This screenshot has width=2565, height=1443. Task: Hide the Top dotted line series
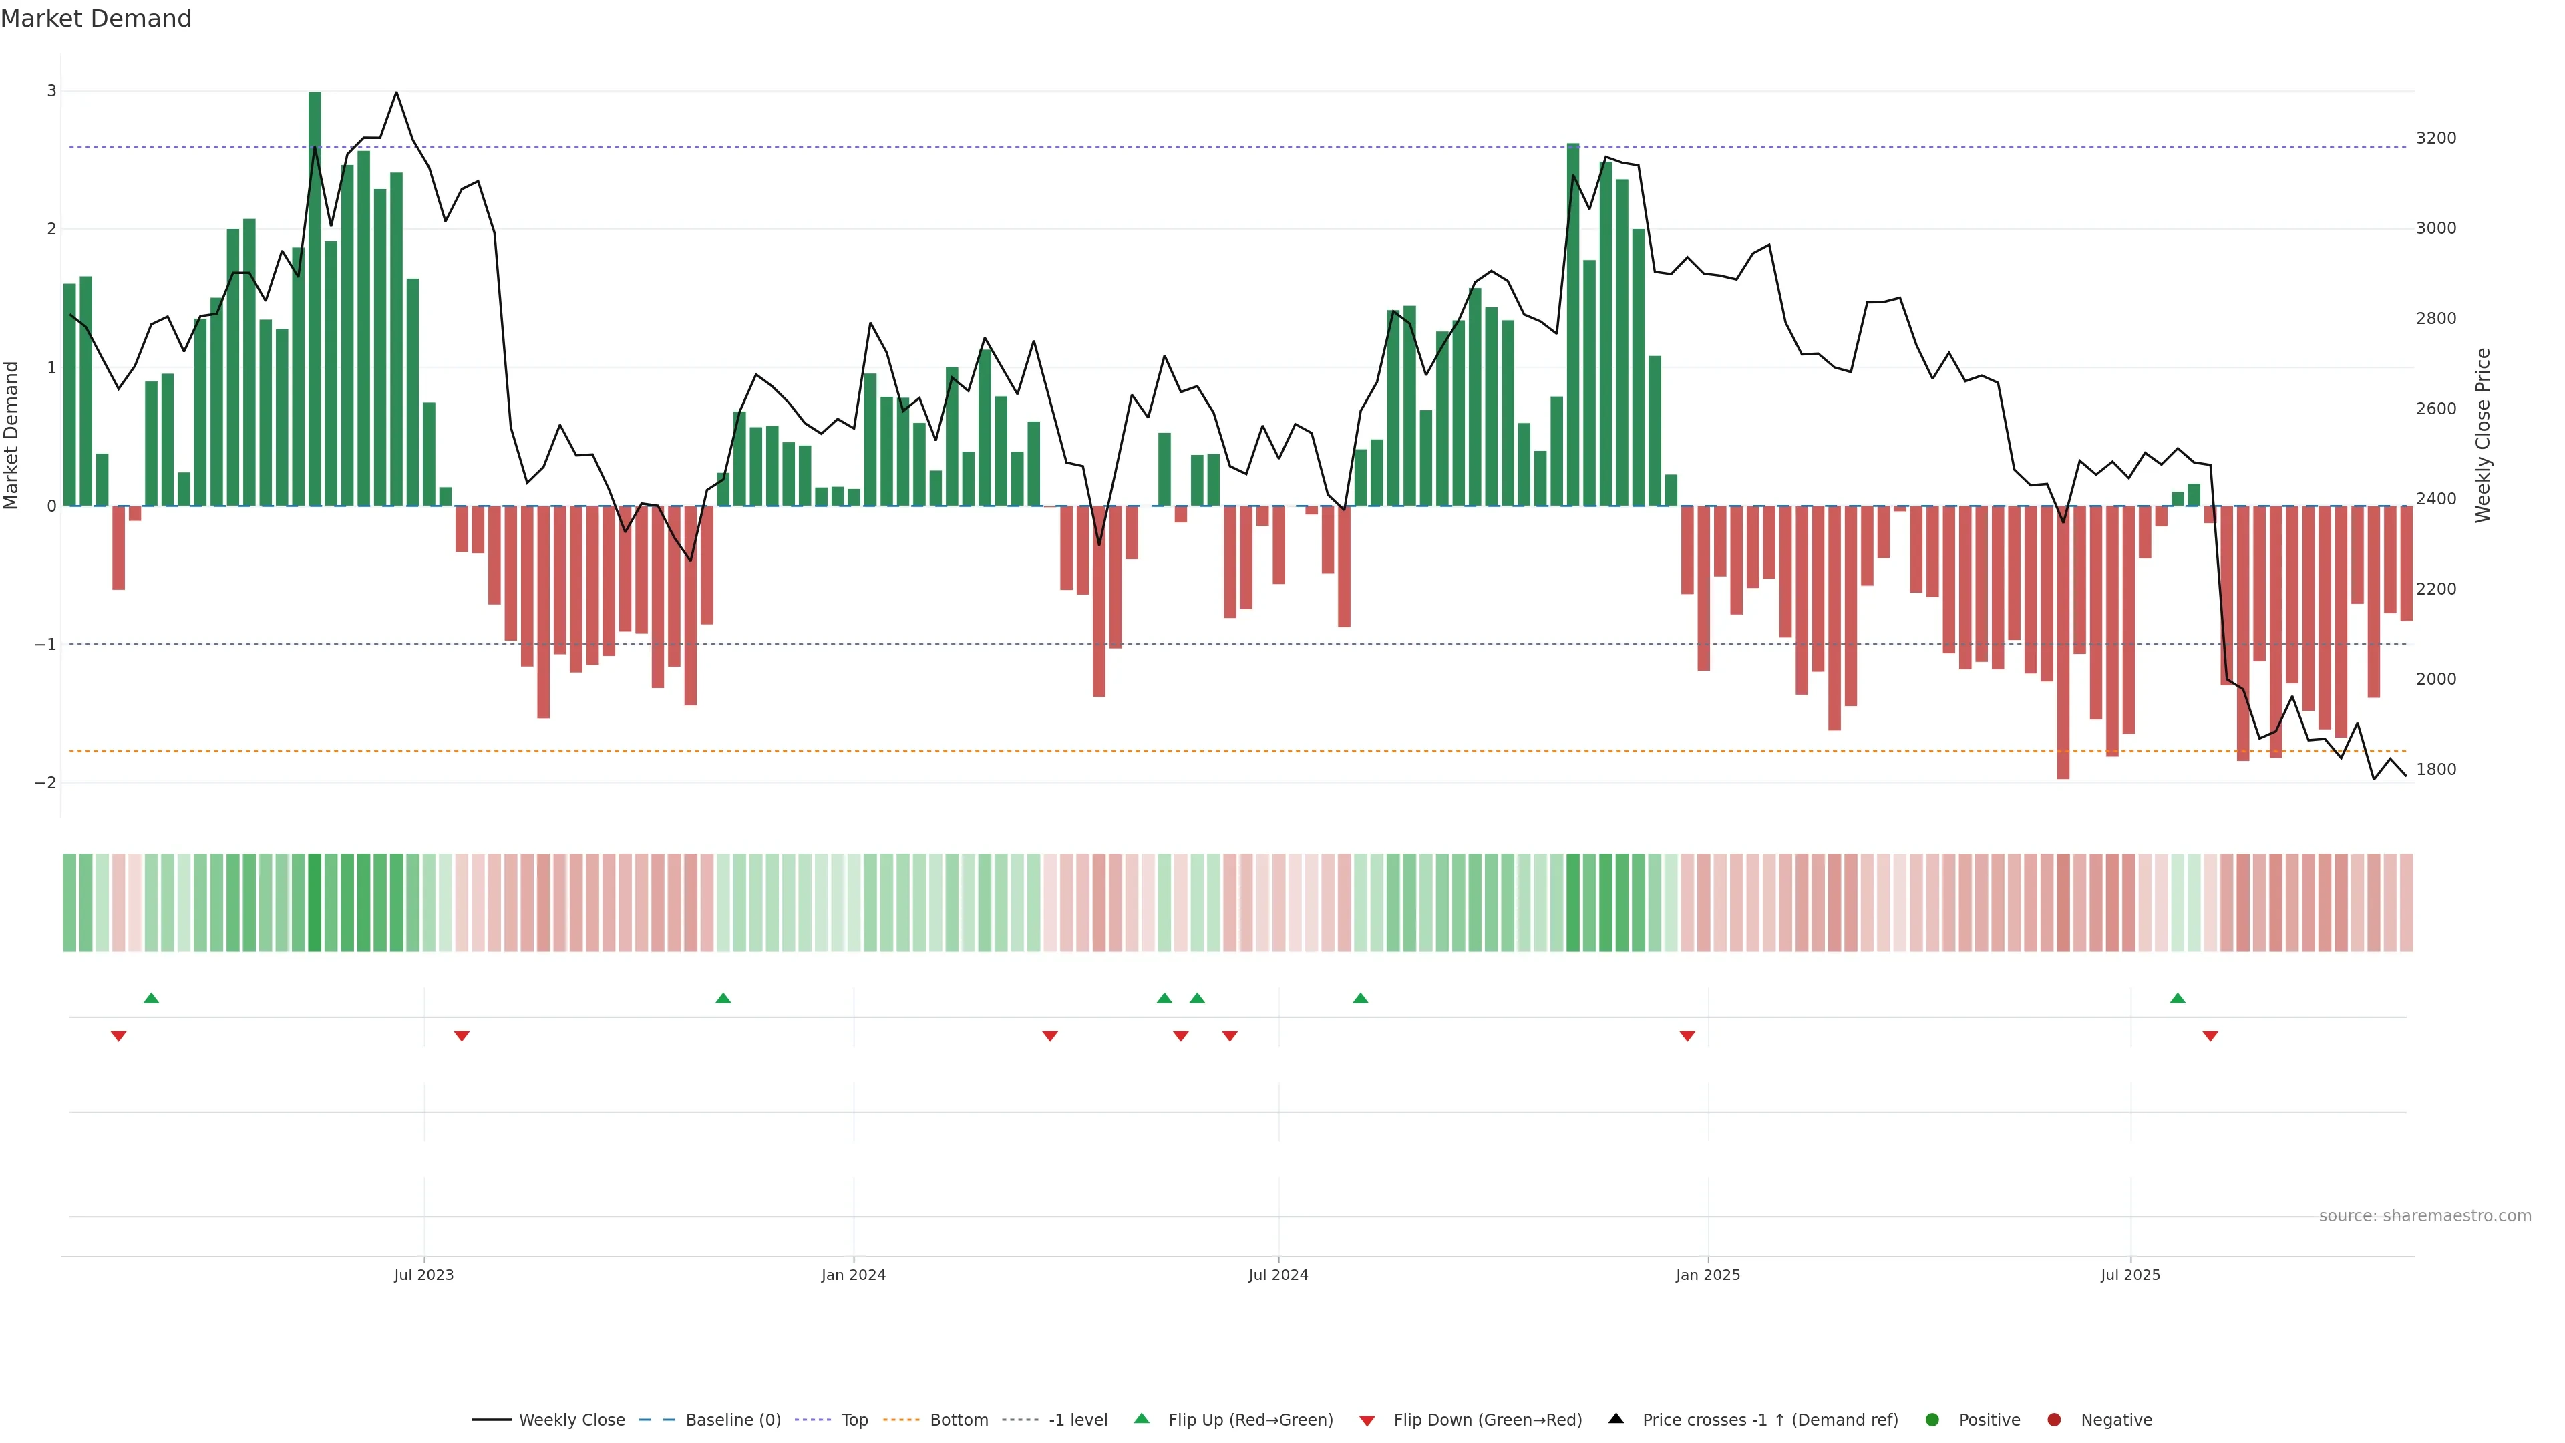pyautogui.click(x=854, y=1419)
